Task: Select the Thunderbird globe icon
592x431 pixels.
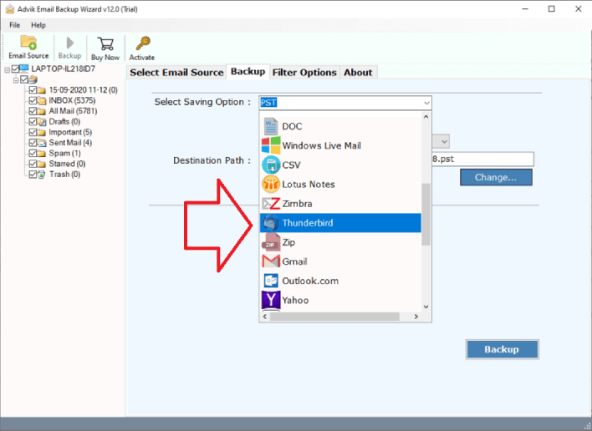Action: coord(271,223)
